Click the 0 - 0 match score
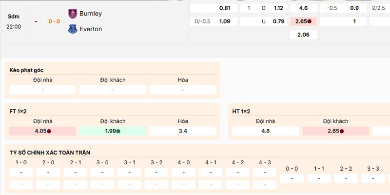The width and height of the screenshot is (390, 195). (x=54, y=21)
